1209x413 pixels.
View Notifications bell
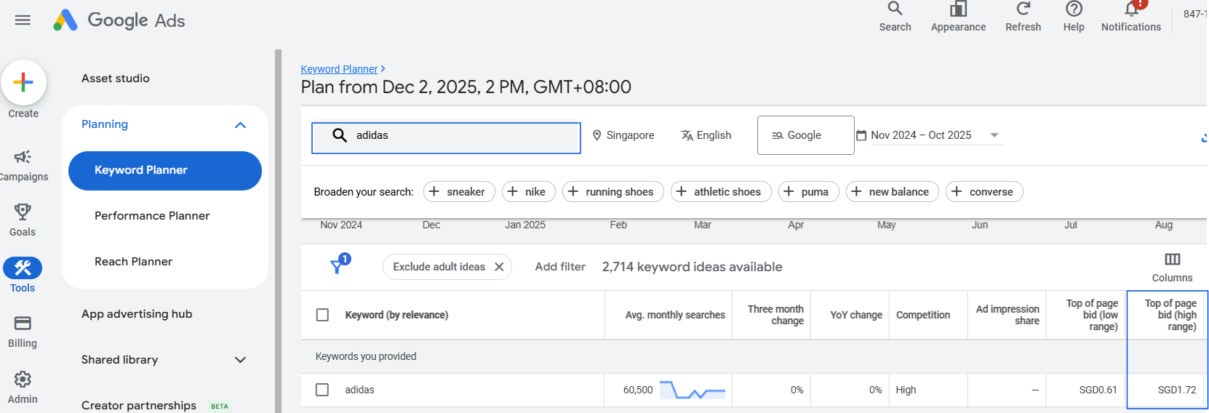click(1131, 9)
